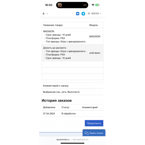Tap the Wi-Fi status icon
The height and width of the screenshot is (145, 145).
point(93,5)
